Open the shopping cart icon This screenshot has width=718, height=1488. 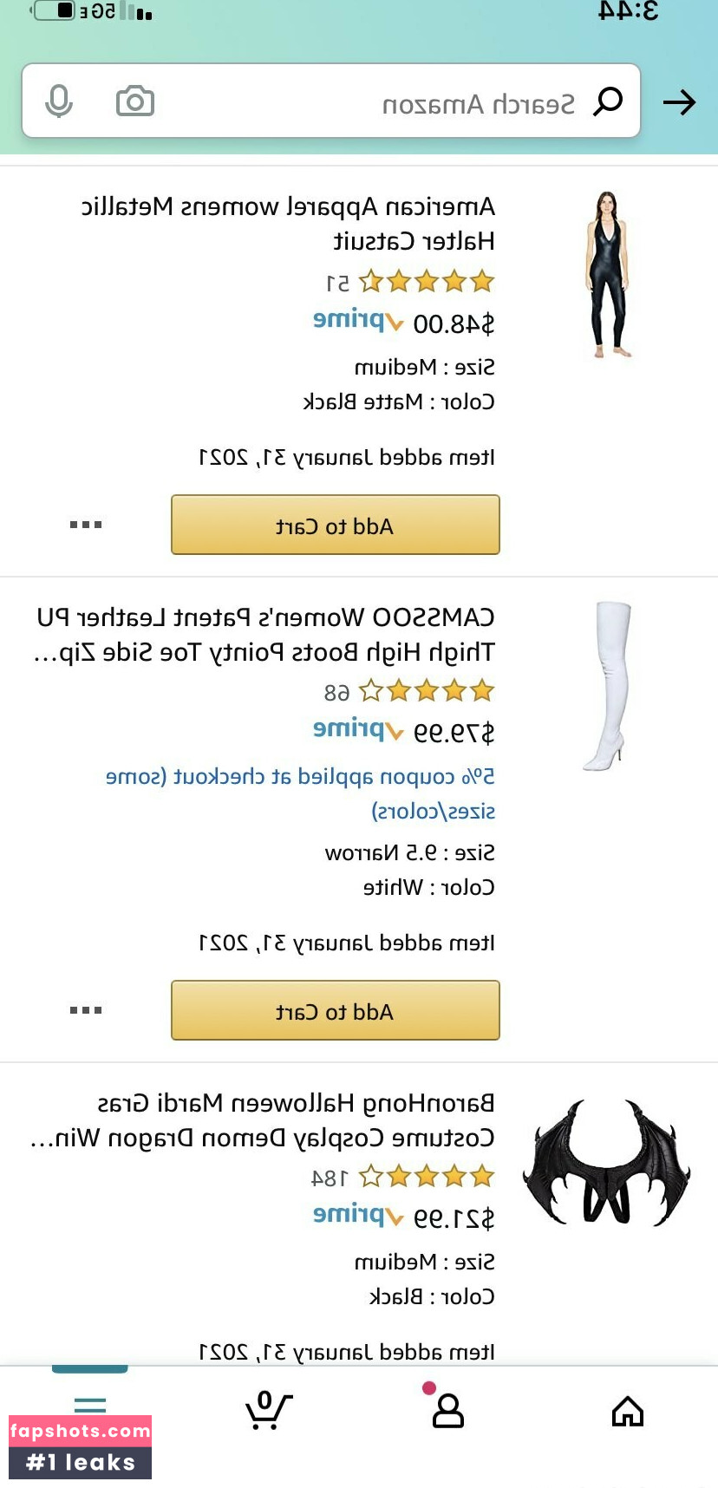[268, 1411]
